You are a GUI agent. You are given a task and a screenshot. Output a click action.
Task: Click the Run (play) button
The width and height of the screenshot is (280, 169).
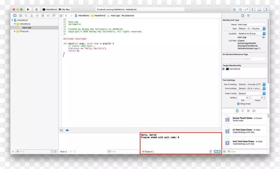(28, 9)
